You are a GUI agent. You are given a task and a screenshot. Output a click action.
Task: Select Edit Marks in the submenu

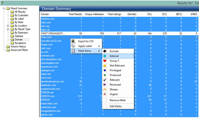tap(116, 106)
